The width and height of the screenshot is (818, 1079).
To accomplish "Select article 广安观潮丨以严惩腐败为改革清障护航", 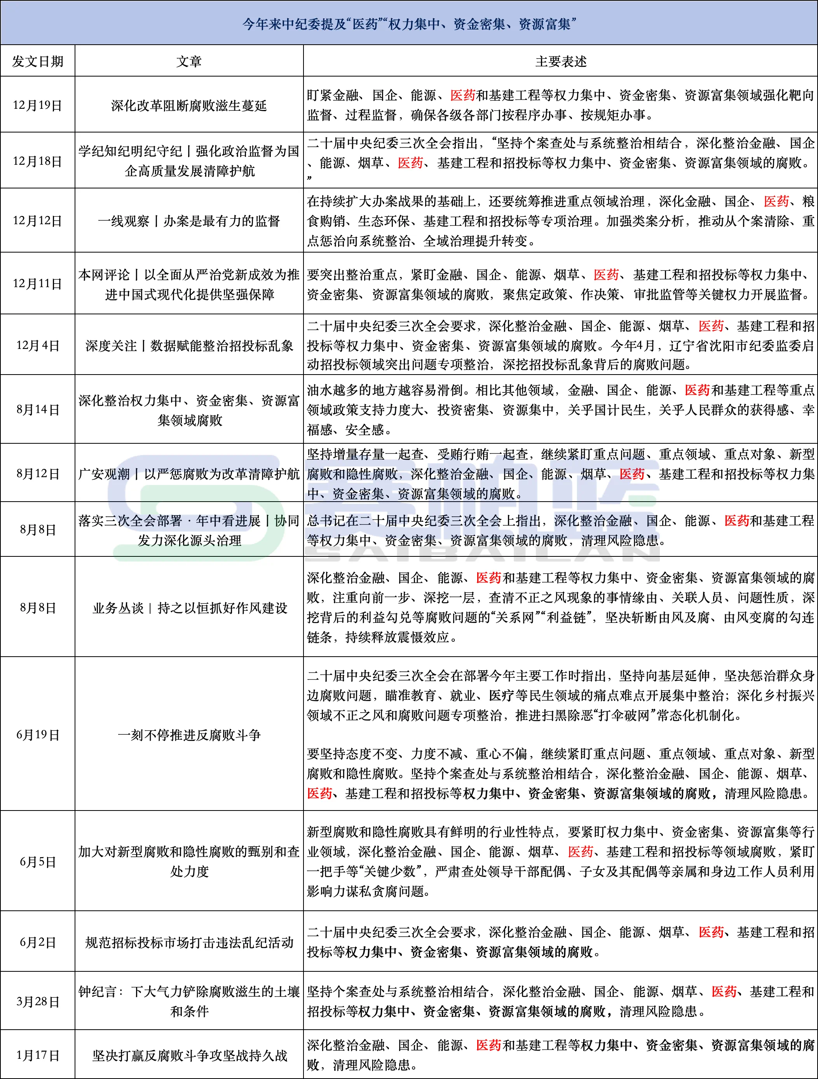I will click(189, 474).
